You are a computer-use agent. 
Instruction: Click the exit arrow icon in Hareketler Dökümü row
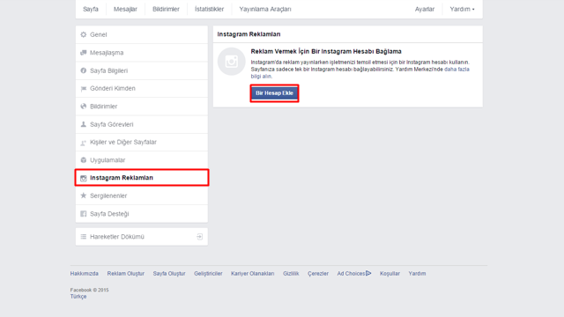pos(200,237)
